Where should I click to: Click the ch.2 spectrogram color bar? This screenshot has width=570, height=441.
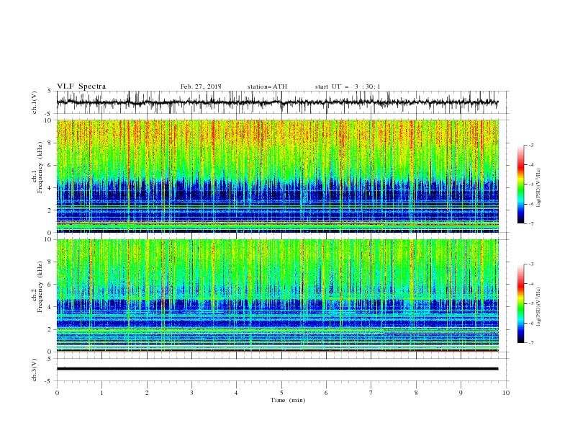(x=520, y=303)
